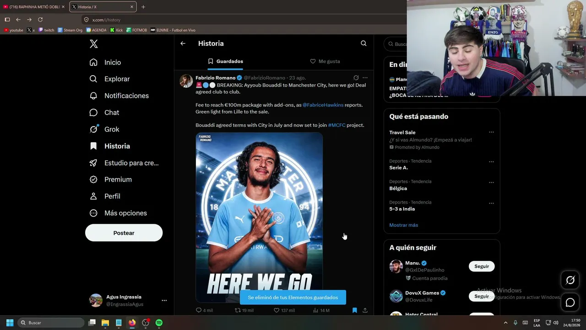This screenshot has width=586, height=330.
Task: Open more options for '5-3 a India' trend
Action: coord(491,203)
